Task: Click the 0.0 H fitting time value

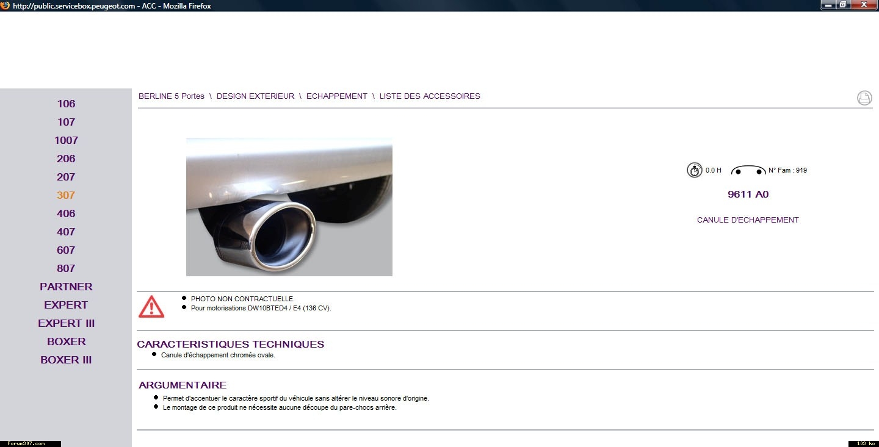Action: [713, 171]
